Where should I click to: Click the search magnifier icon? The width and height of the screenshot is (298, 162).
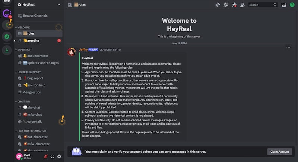pyautogui.click(x=275, y=5)
